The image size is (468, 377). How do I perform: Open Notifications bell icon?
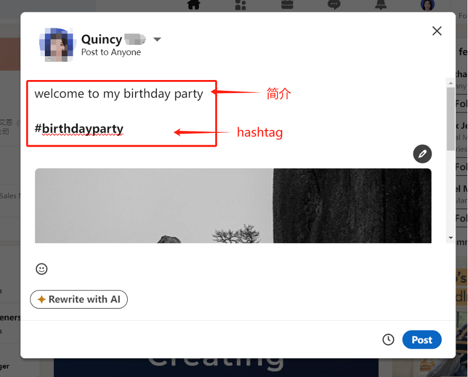381,5
